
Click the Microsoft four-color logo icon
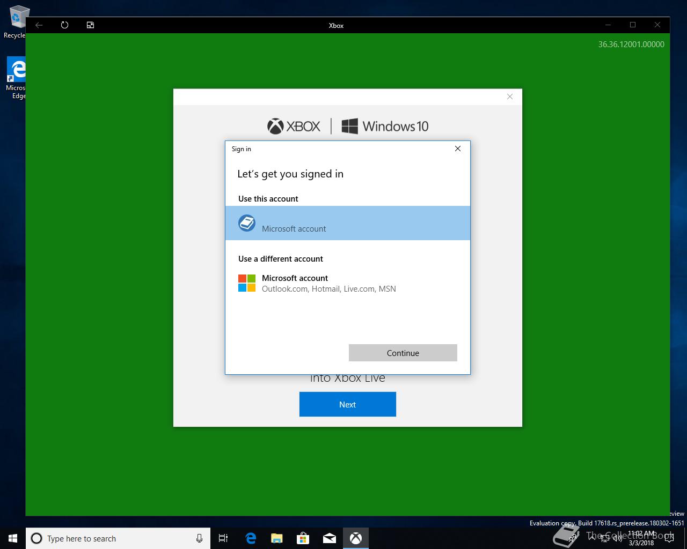(x=247, y=283)
